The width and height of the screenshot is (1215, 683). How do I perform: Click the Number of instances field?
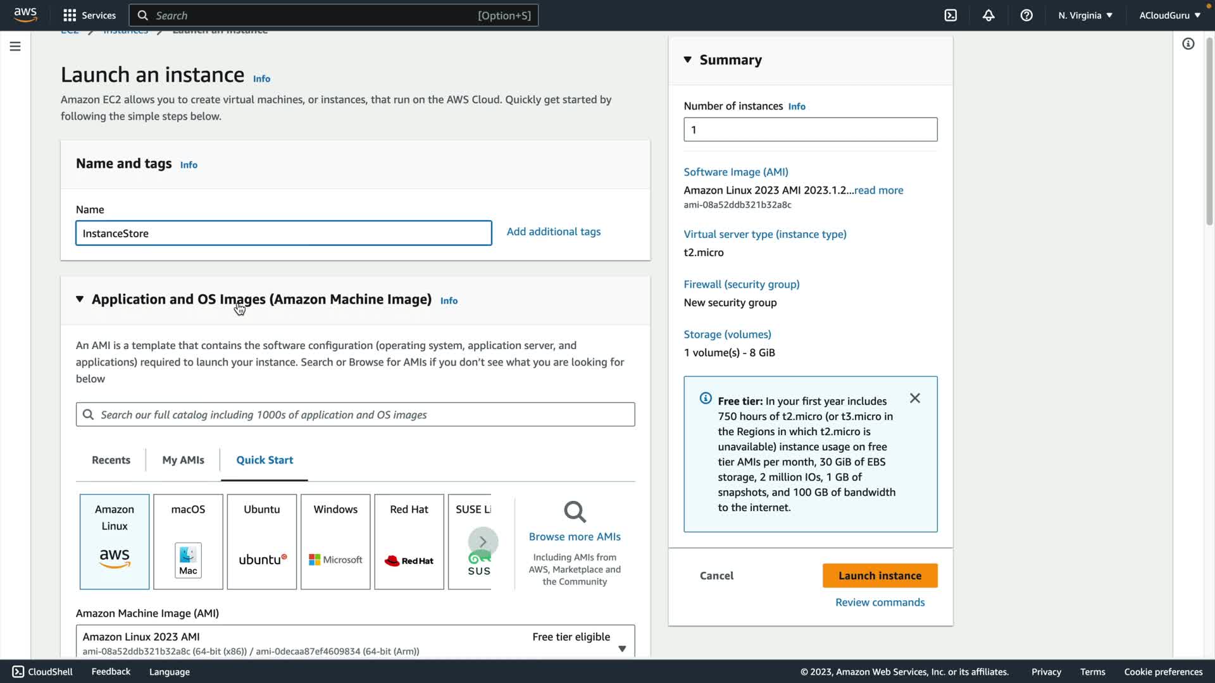tap(810, 130)
